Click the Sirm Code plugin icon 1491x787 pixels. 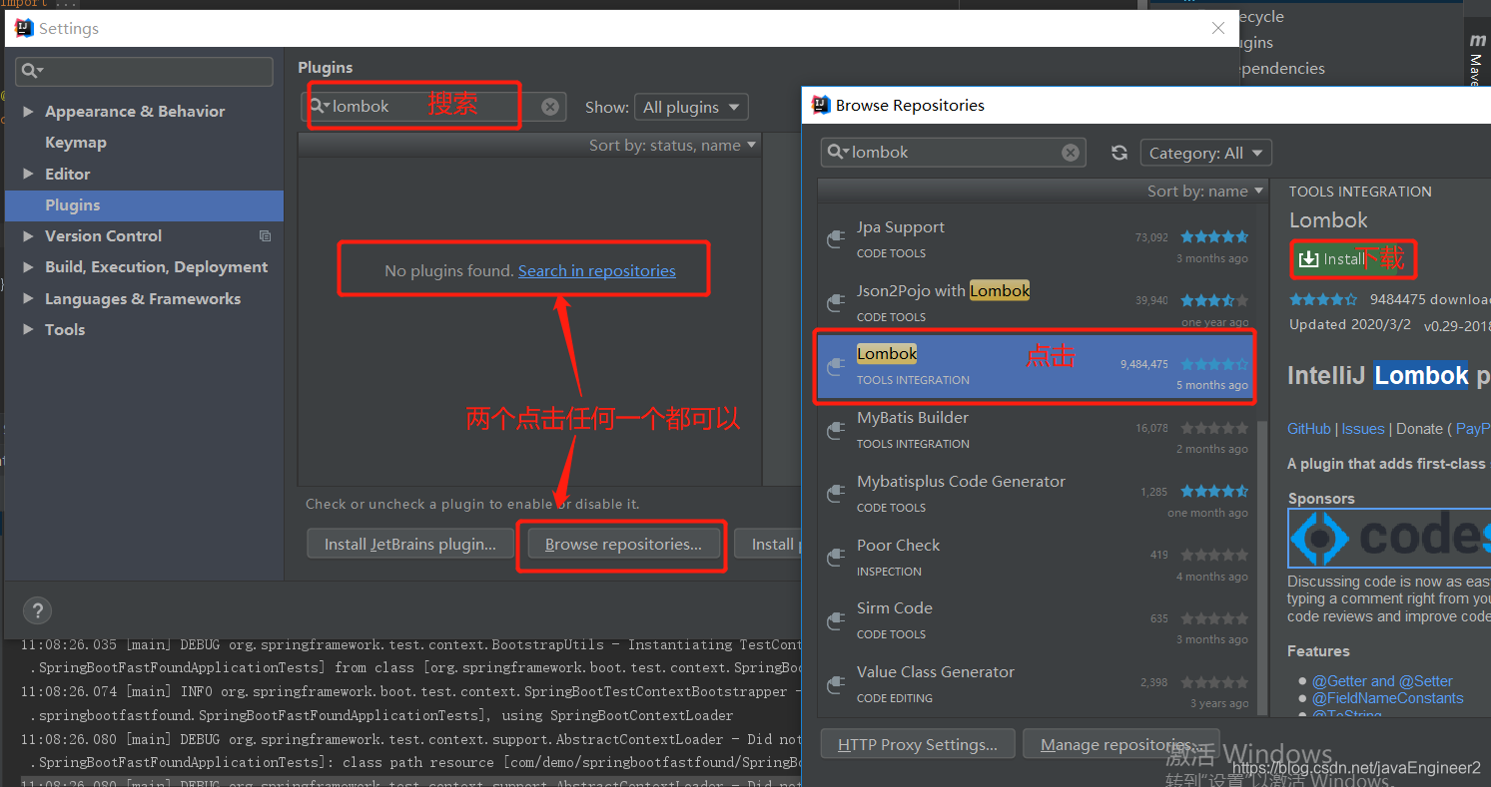[x=836, y=620]
